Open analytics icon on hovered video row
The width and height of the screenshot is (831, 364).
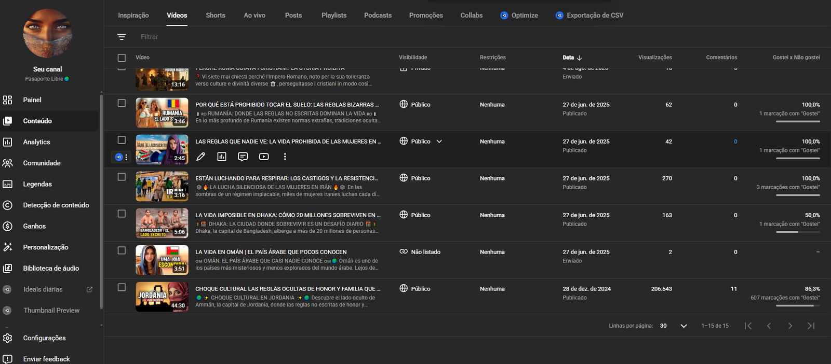[x=222, y=157]
